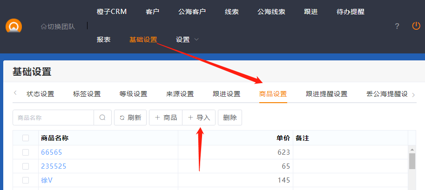Screen dimensions: 425x190
Task: Focus the 商品名称 search input field
Action: (x=54, y=118)
